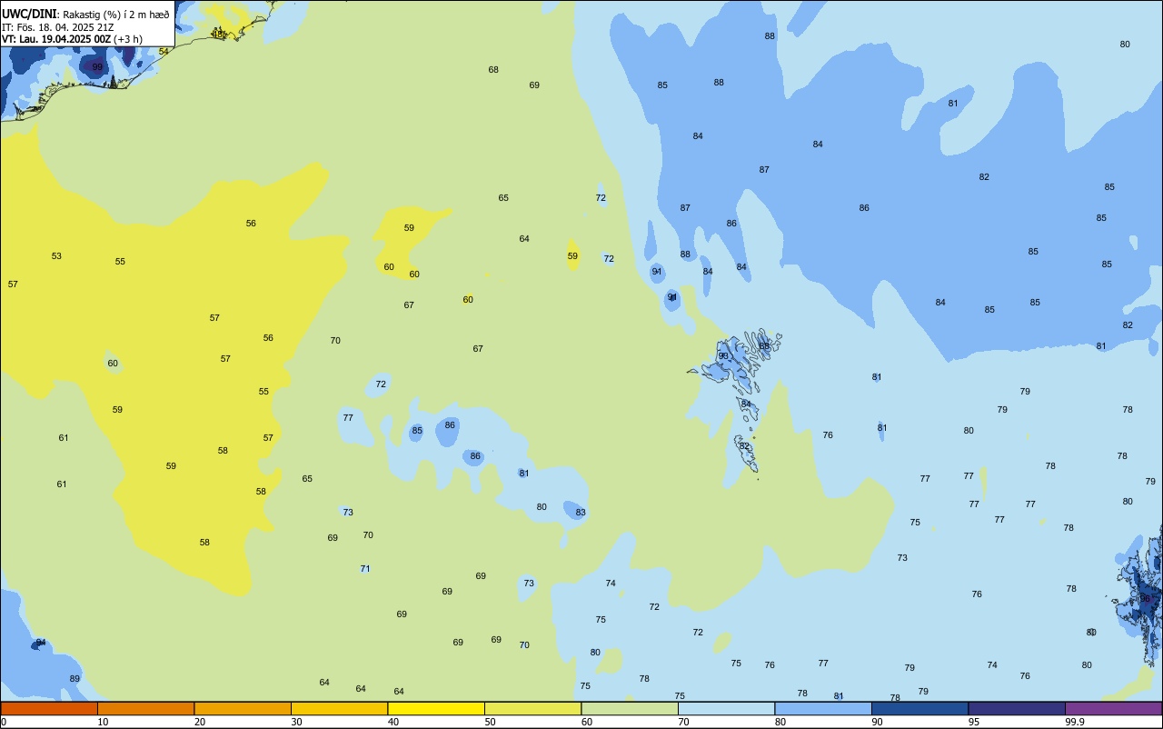Select the humidity value 71 on the map
The height and width of the screenshot is (729, 1163).
365,569
